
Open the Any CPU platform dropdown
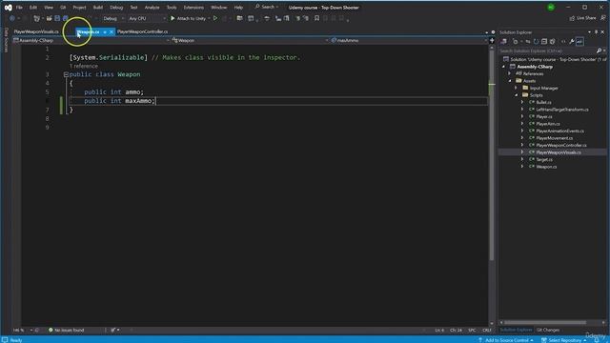click(x=147, y=18)
